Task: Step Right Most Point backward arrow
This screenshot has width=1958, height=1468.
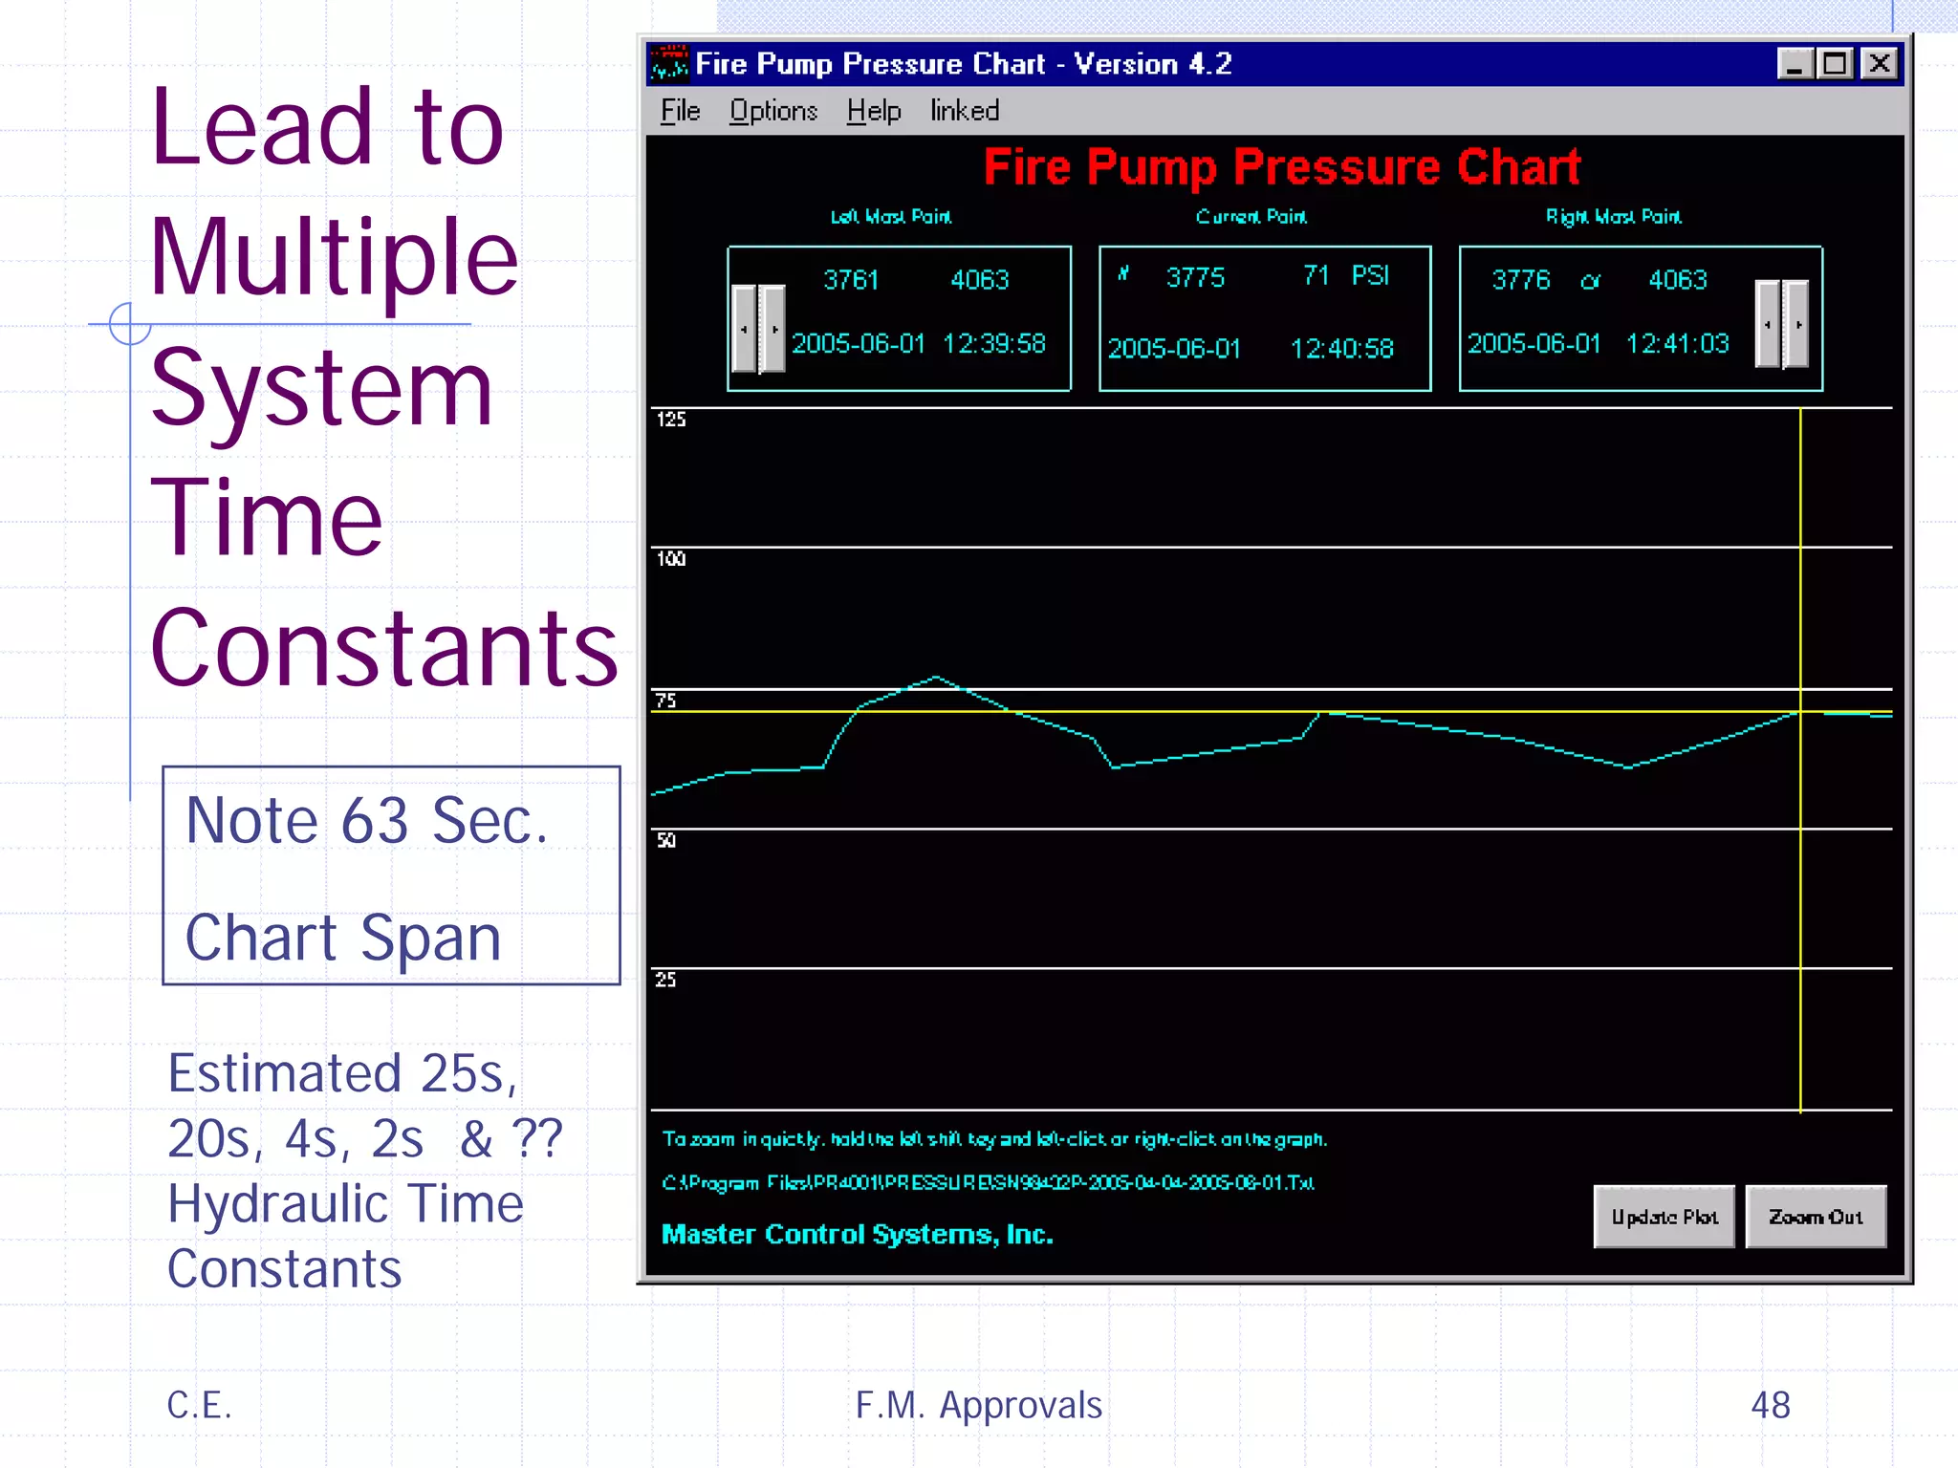Action: [x=1768, y=324]
